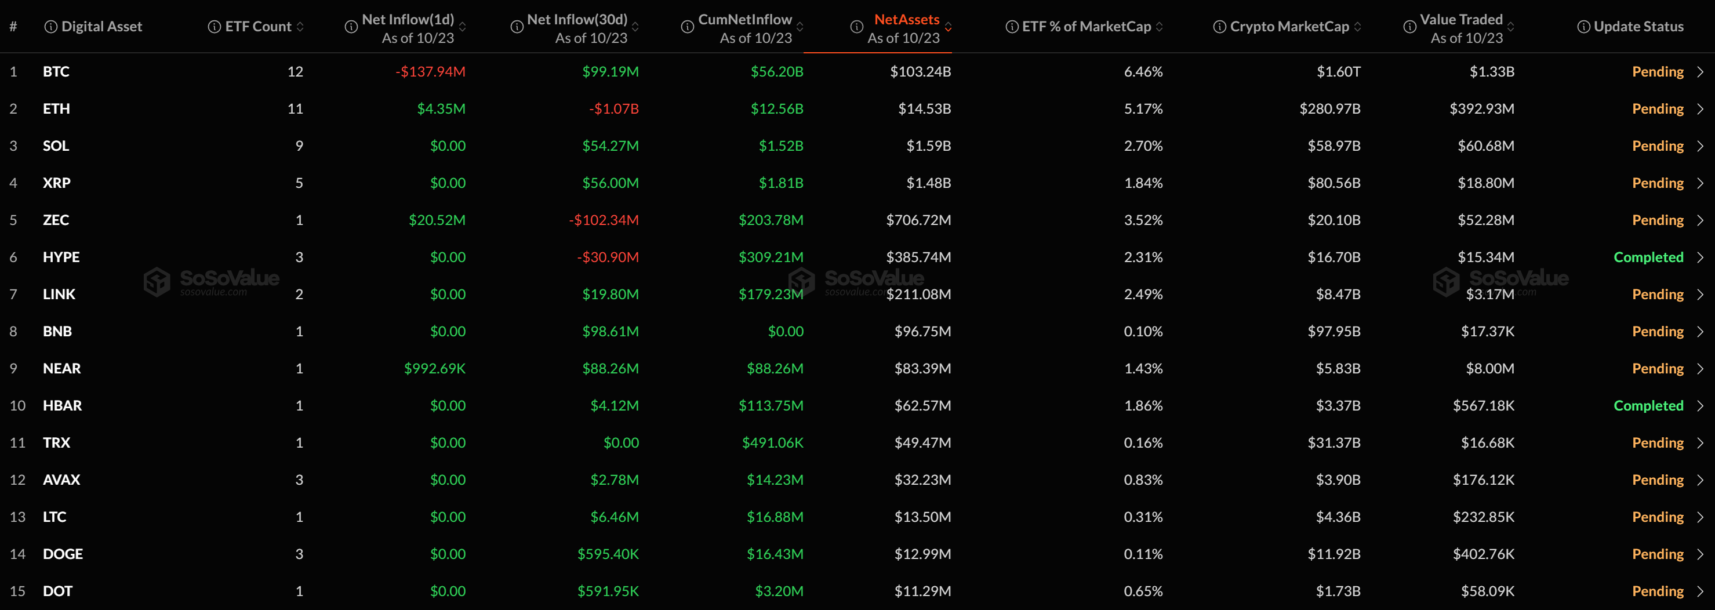The height and width of the screenshot is (610, 1715).
Task: Open ZEC row details chevron
Action: point(1700,220)
